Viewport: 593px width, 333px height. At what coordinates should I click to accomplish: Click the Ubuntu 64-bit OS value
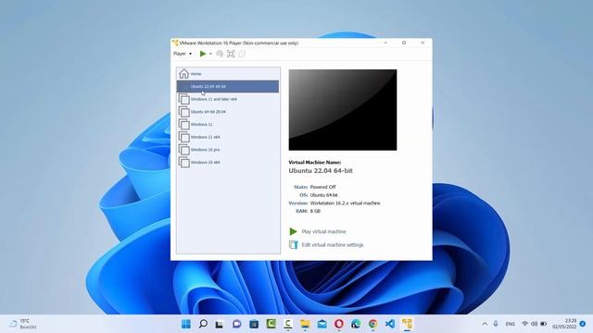tap(323, 195)
